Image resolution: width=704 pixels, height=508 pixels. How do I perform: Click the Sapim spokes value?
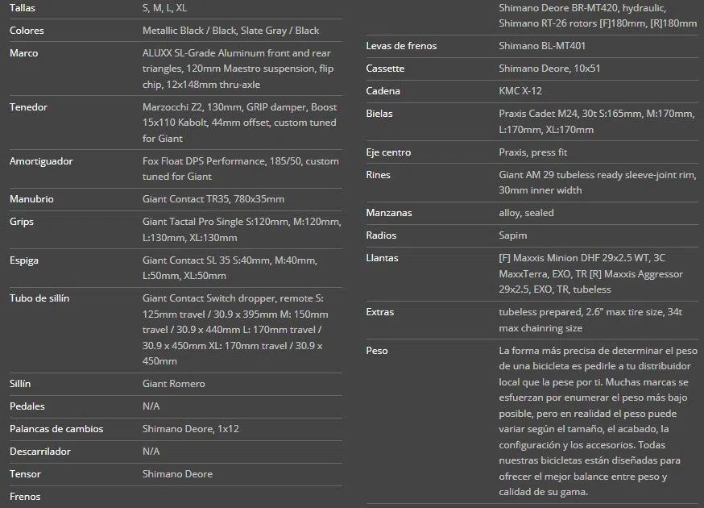coord(513,235)
